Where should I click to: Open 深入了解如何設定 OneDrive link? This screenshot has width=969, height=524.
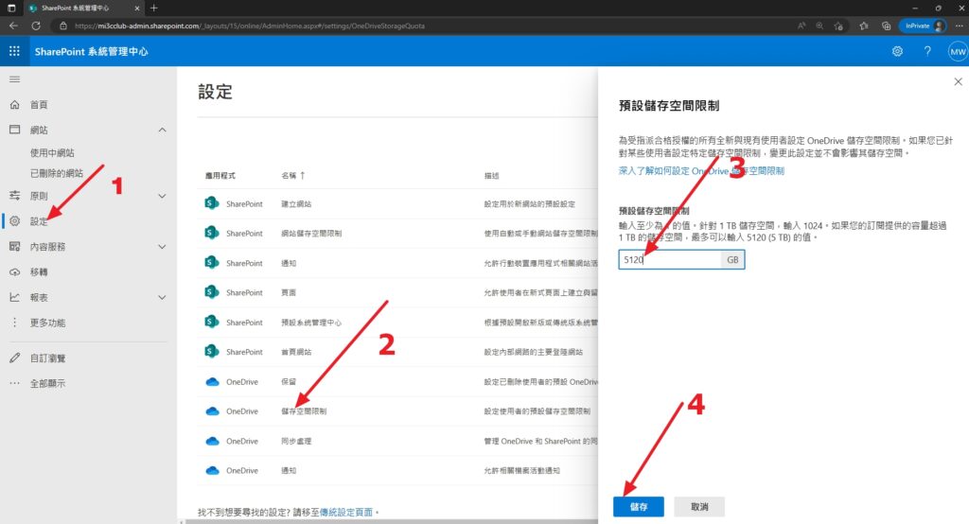coord(701,171)
